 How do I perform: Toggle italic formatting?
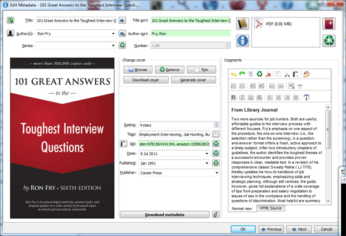click(242, 97)
